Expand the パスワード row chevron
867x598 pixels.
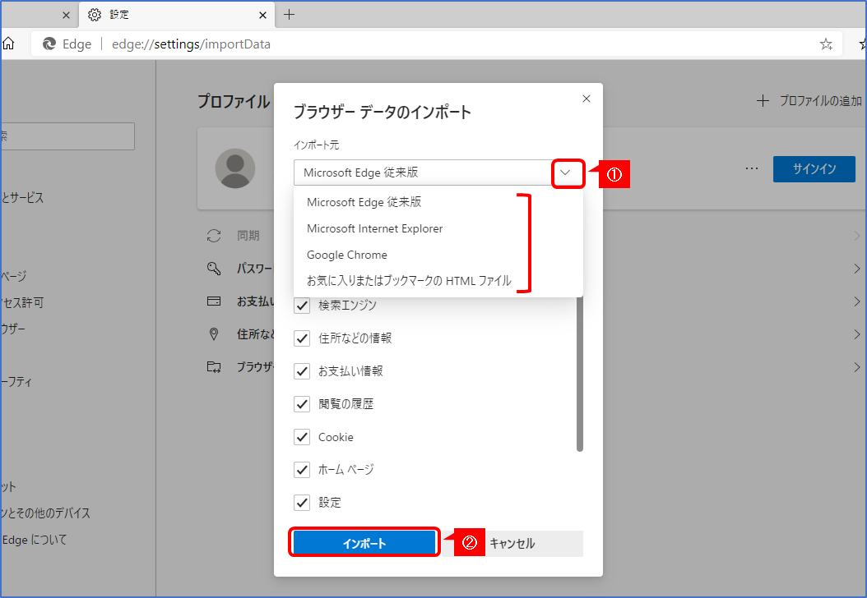pos(856,269)
